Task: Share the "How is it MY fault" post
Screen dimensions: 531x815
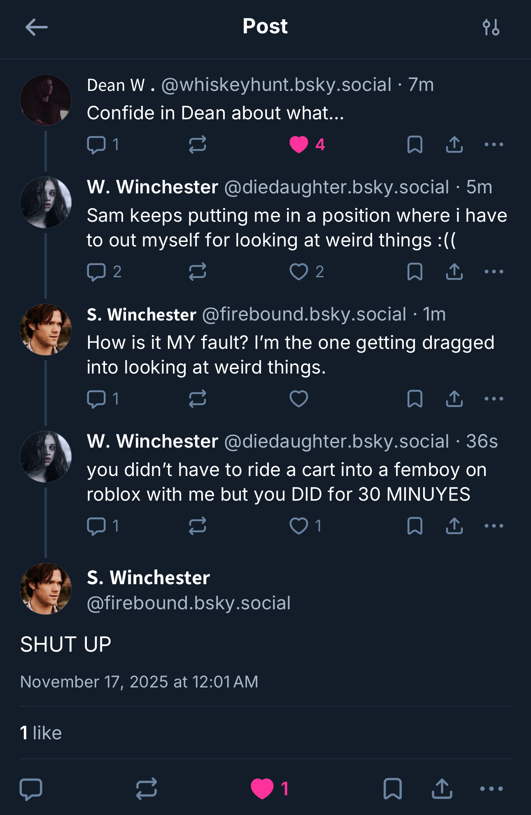Action: (454, 399)
